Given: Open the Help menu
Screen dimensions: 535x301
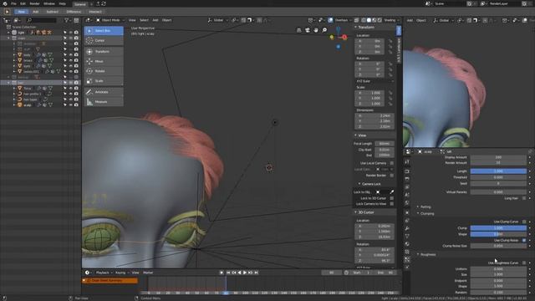Looking at the screenshot, I should pyautogui.click(x=62, y=3).
